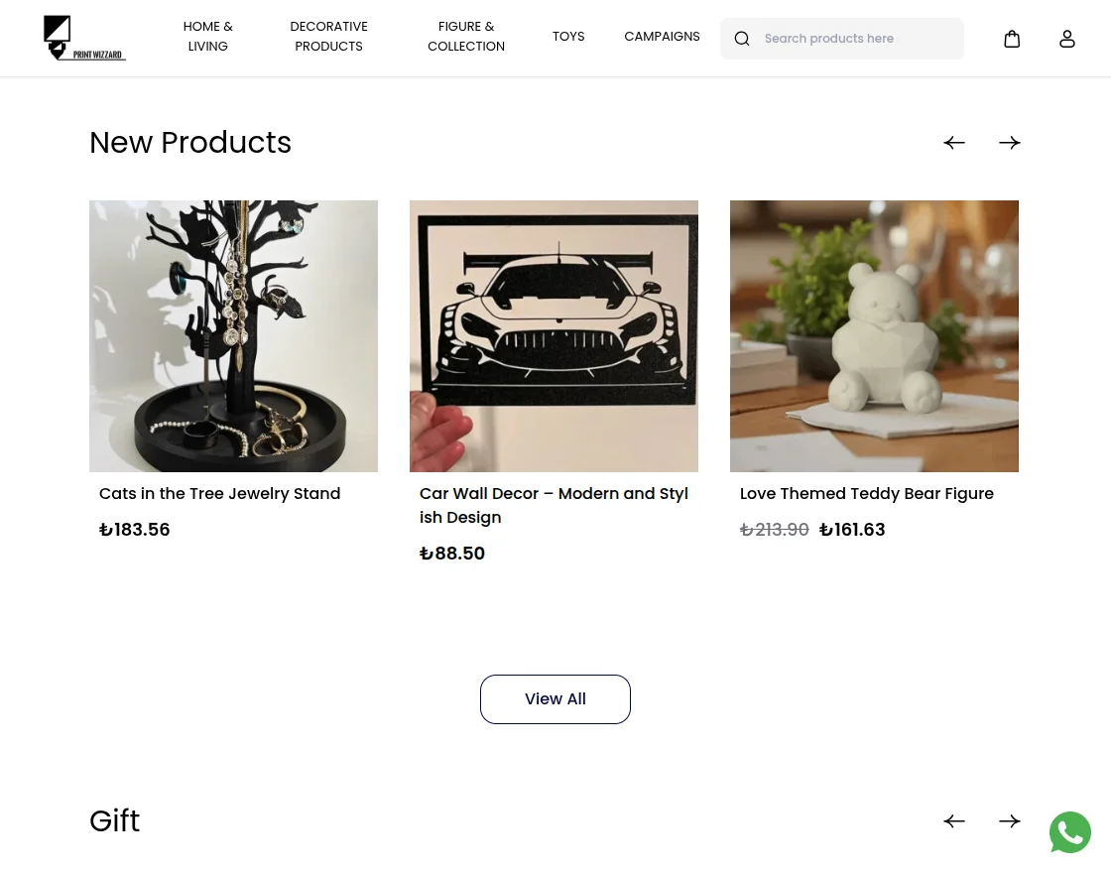Open HOME & LIVING category
This screenshot has height=873, width=1111.
click(207, 36)
